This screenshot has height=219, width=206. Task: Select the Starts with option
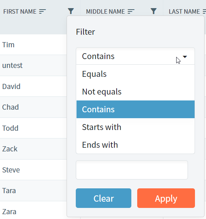135,127
